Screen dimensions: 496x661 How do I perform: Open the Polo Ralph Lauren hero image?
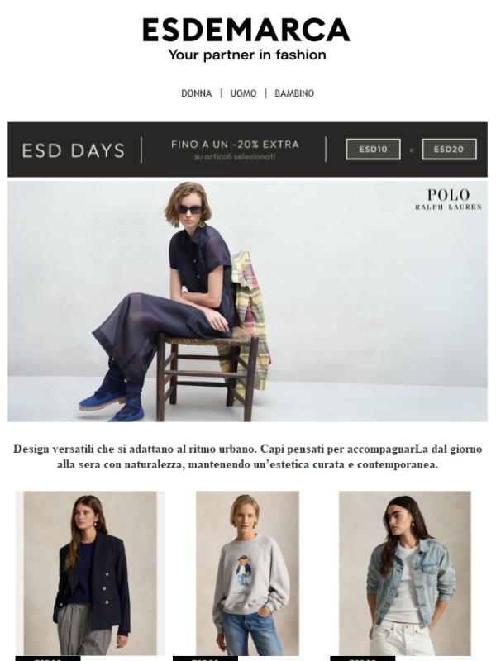click(247, 302)
